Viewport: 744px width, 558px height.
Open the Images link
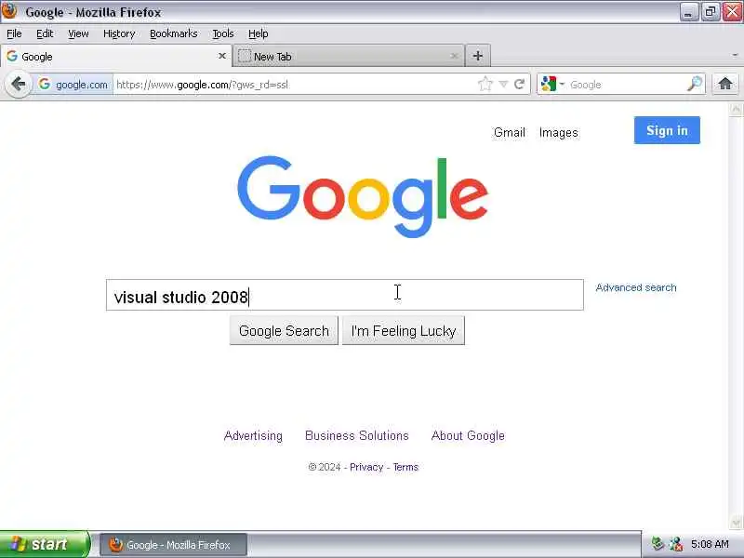559,132
